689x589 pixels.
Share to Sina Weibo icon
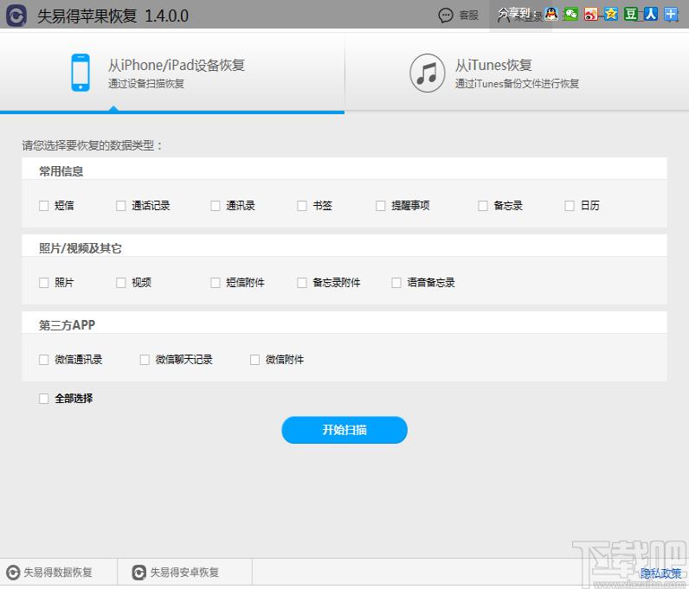[x=590, y=15]
